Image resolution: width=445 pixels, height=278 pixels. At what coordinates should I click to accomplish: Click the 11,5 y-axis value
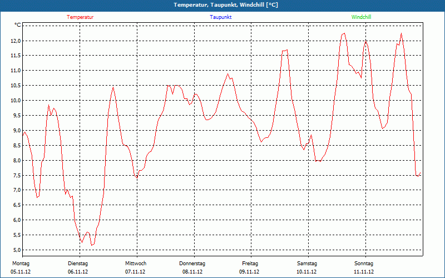click(x=16, y=56)
